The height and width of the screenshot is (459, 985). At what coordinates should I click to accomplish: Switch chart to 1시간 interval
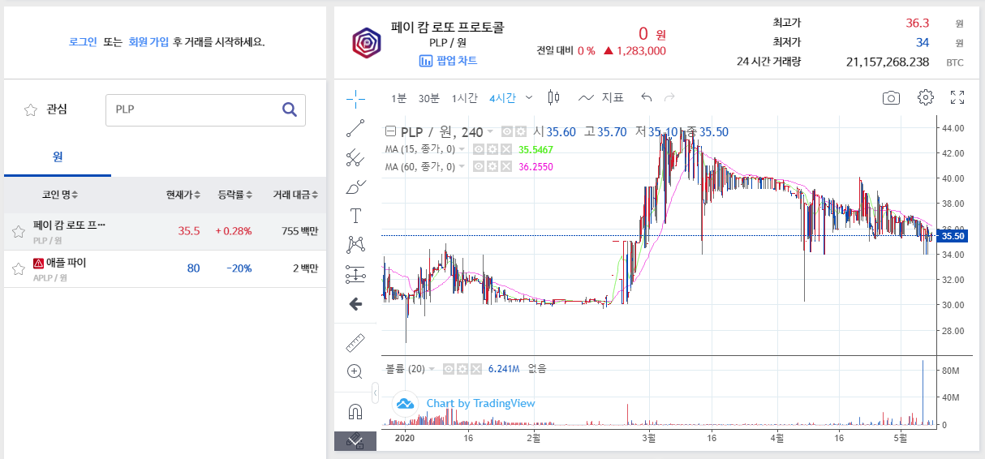[464, 98]
